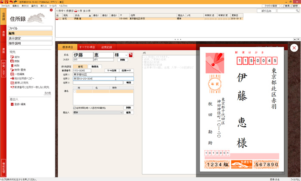The height and width of the screenshot is (181, 301).
Task: Click the save floppy icon in title bar
Action: click(x=6, y=2)
